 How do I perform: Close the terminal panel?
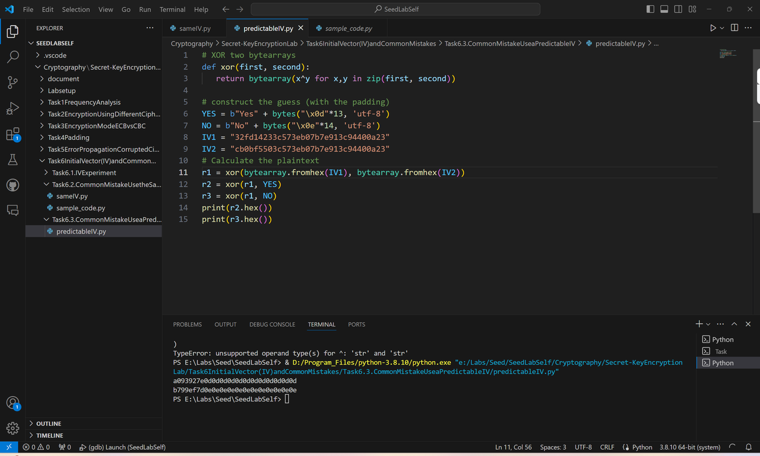pyautogui.click(x=748, y=324)
